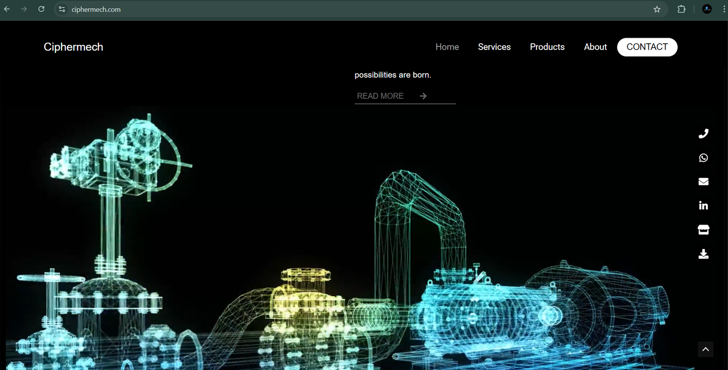Open the browser extensions puzzle icon
This screenshot has height=370, width=728.
(681, 9)
